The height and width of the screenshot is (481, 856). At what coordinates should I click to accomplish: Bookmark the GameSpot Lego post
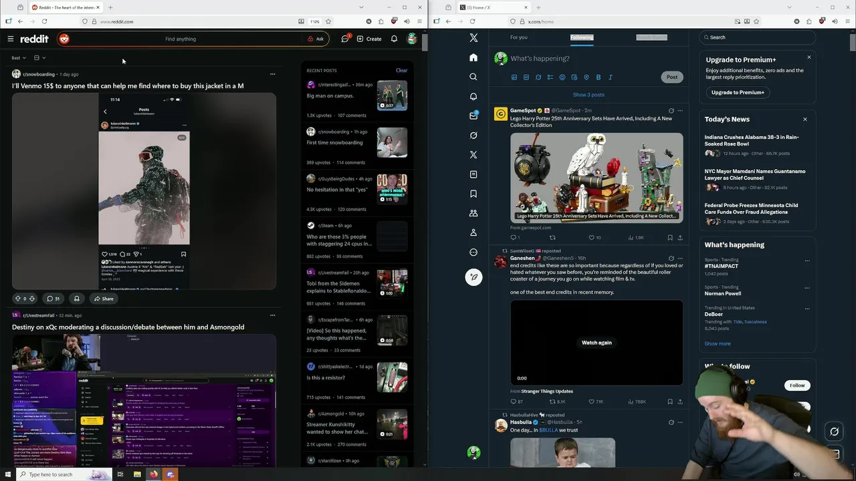point(670,237)
